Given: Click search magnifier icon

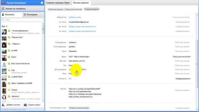Looking at the screenshot, I should (x=3, y=20).
